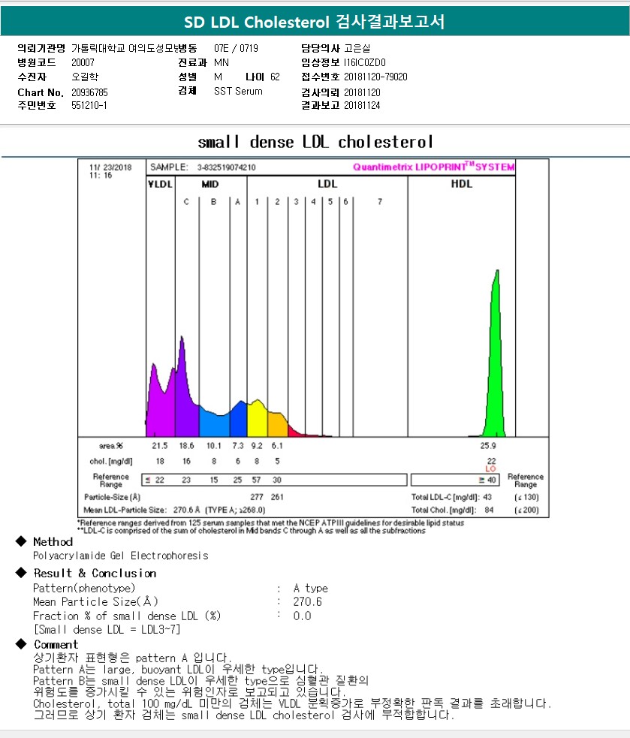Select Polyacrylamide Gel Electrophoresis text
This screenshot has height=738, width=630.
coord(121,556)
